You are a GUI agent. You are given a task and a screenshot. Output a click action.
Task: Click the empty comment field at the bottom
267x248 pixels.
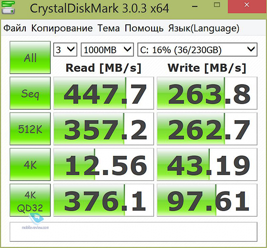click(133, 232)
